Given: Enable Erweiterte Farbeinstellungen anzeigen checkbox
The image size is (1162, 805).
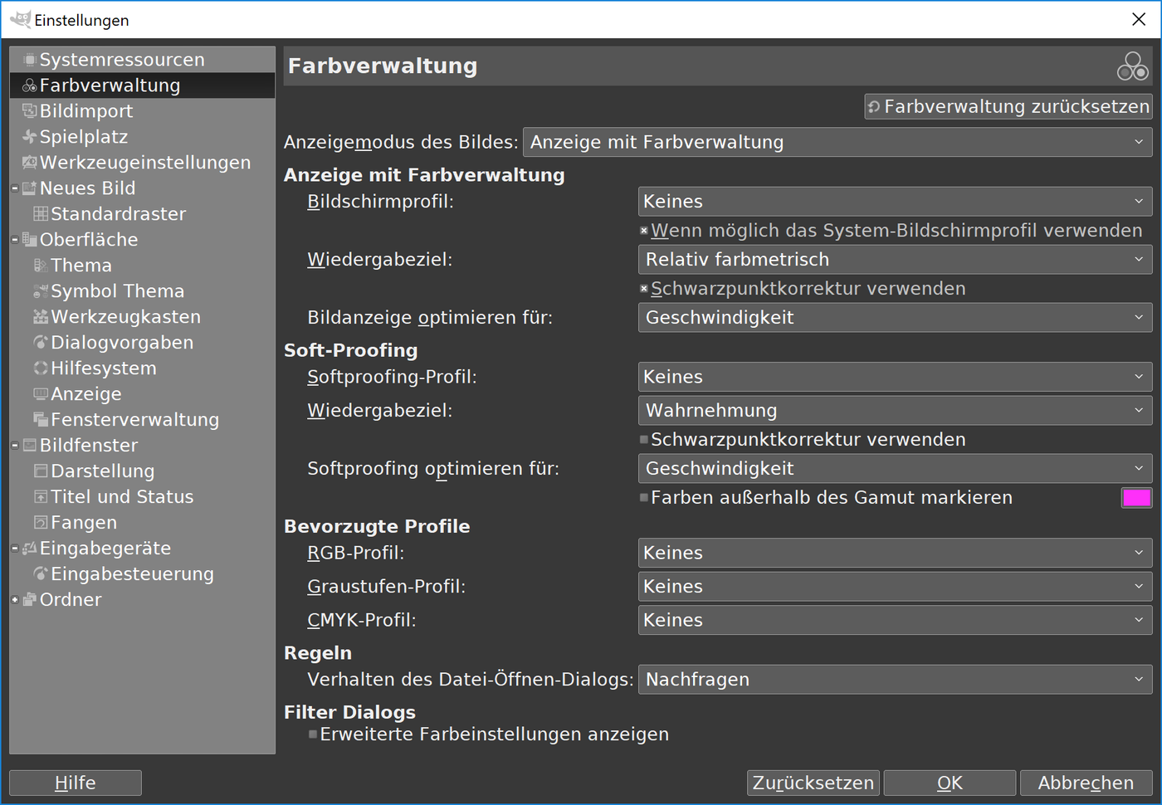Looking at the screenshot, I should coord(313,734).
